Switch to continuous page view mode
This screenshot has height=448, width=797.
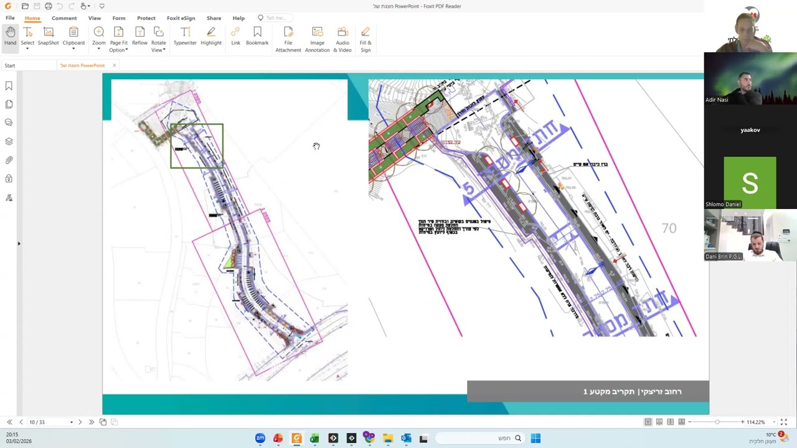(x=659, y=422)
